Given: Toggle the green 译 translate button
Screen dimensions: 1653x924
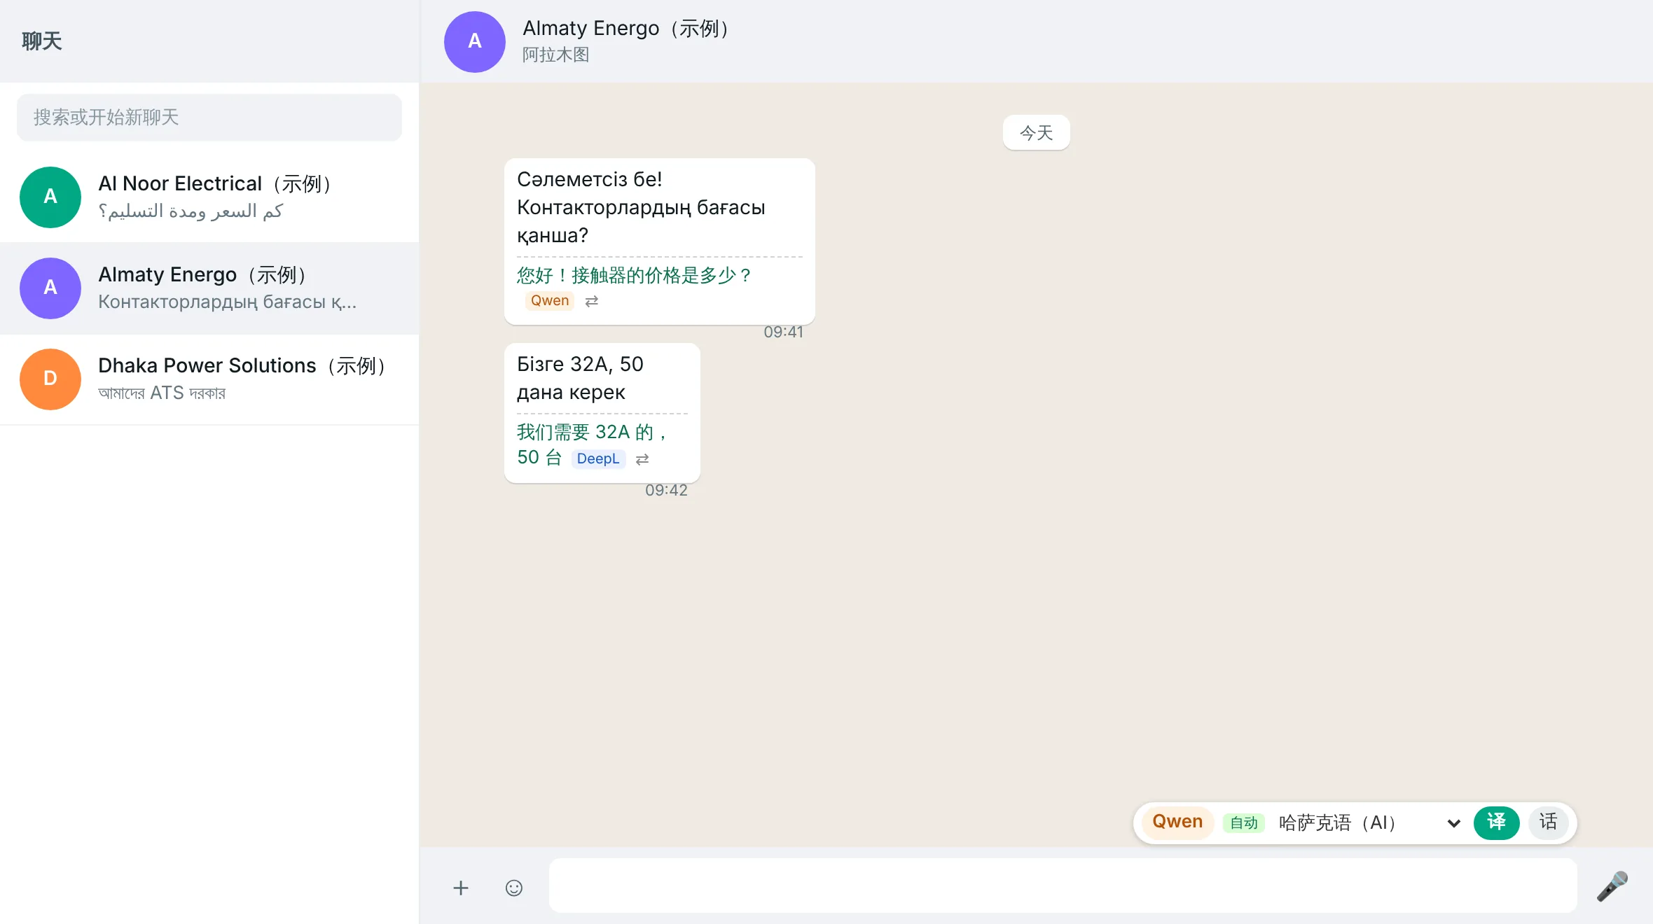Looking at the screenshot, I should pyautogui.click(x=1496, y=822).
